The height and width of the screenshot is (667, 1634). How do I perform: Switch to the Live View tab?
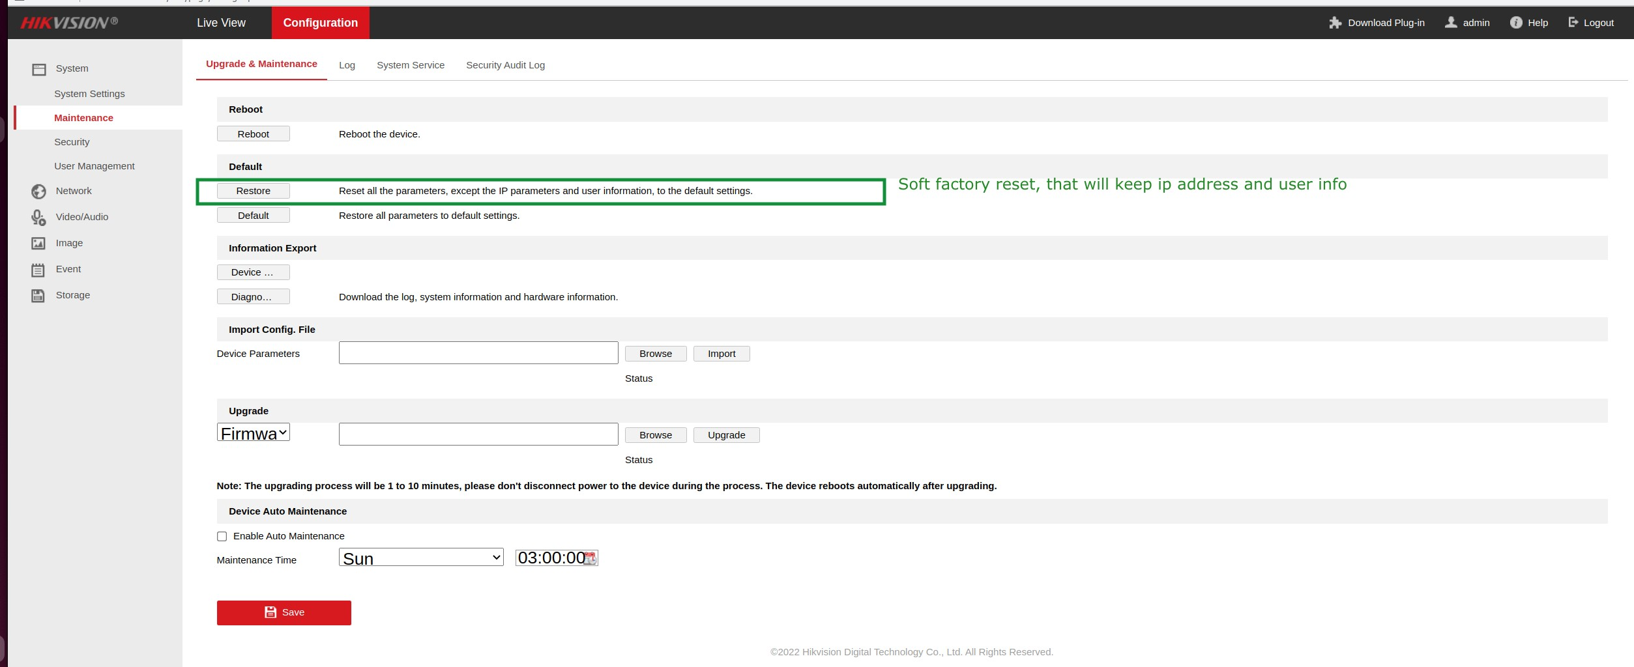(221, 23)
